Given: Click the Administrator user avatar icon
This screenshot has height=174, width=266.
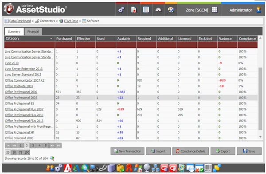Looking at the screenshot, I should click(259, 10).
